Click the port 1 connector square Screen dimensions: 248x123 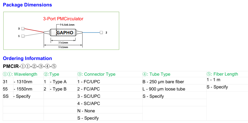23,36
